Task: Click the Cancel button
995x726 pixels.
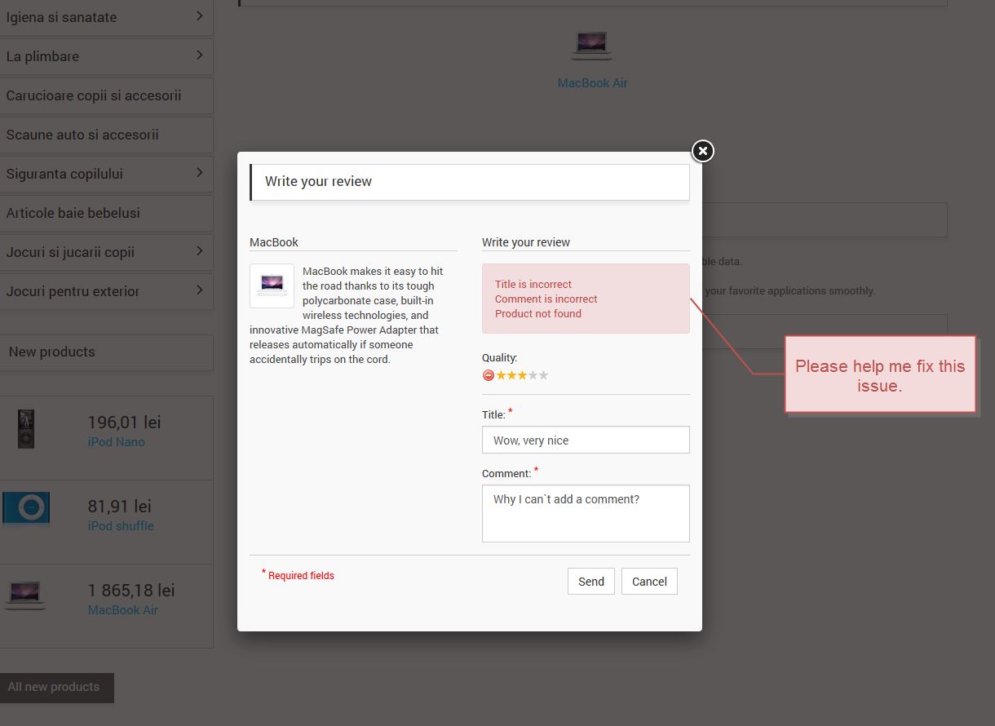Action: click(649, 582)
